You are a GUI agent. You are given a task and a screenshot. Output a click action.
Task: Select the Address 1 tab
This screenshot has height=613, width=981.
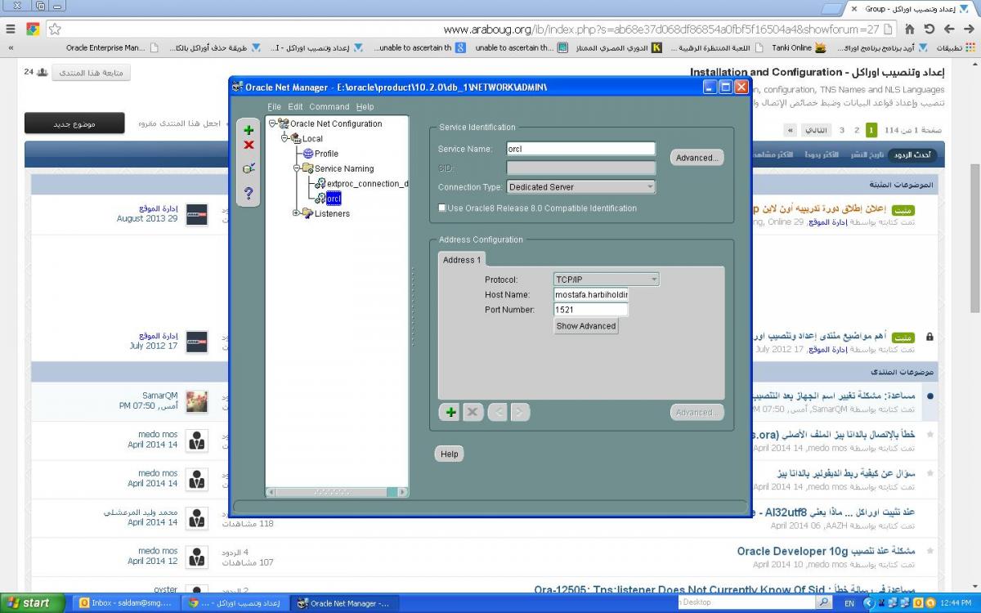click(x=462, y=260)
